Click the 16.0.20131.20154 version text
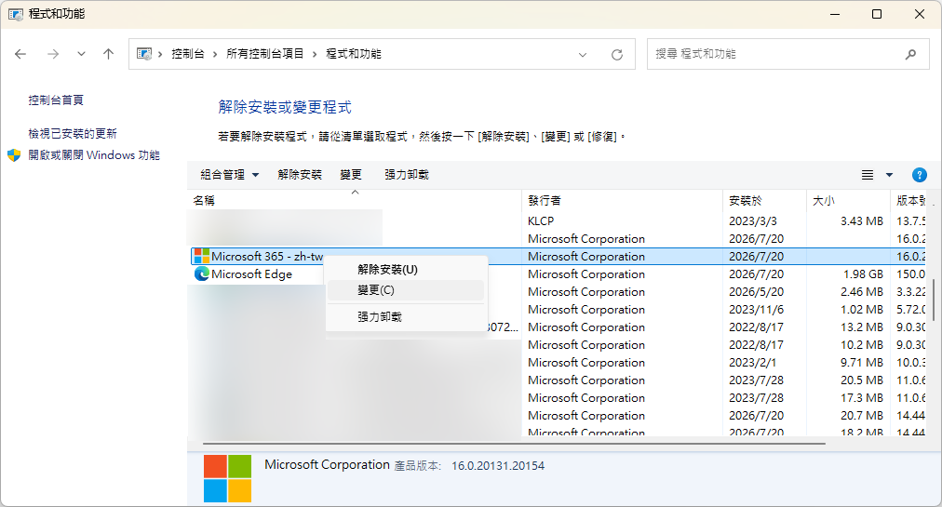The height and width of the screenshot is (507, 942). coord(498,466)
